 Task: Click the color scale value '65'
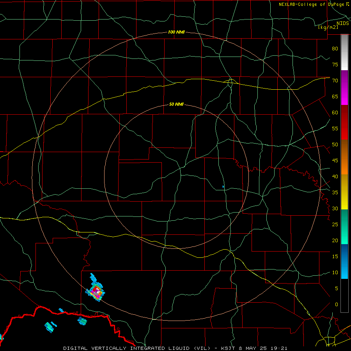(x=335, y=97)
